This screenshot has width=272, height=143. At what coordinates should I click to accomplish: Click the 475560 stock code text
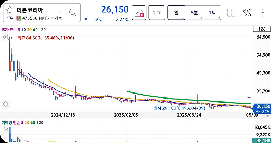(x=30, y=18)
